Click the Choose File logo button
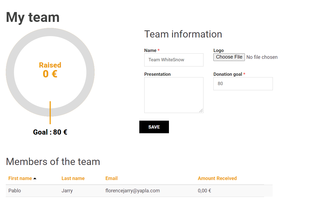The image size is (331, 200). [229, 57]
